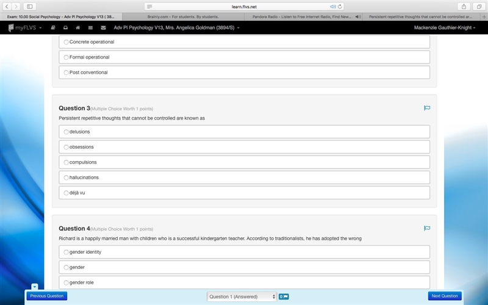The image size is (488, 305).
Task: Go forward with Safari's forward arrow
Action: tap(16, 7)
